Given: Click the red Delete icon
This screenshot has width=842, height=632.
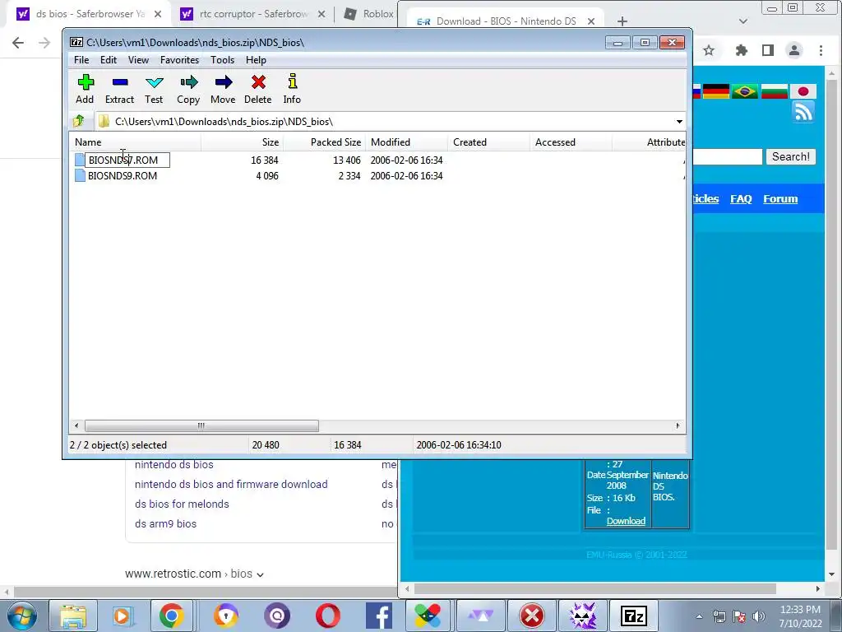Looking at the screenshot, I should [x=258, y=82].
